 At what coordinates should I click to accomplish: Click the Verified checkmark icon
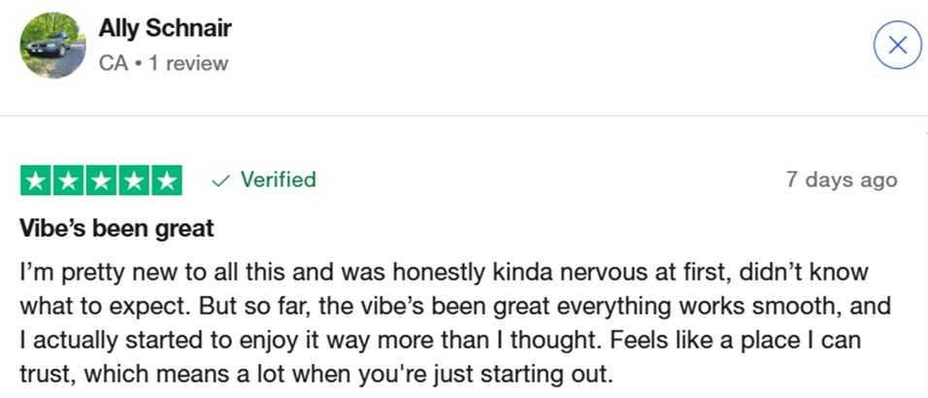click(220, 181)
